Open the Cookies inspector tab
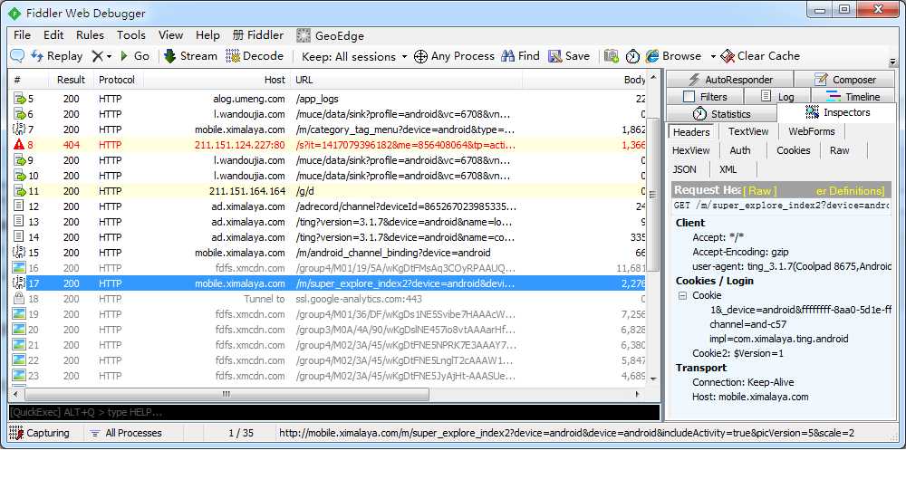 tap(793, 150)
